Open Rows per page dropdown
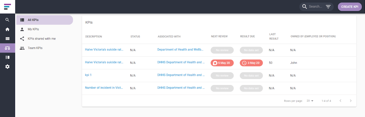This screenshot has width=365, height=117. tap(310, 101)
